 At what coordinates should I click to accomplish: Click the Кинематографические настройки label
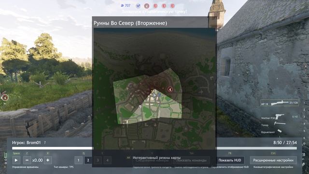coord(273,167)
